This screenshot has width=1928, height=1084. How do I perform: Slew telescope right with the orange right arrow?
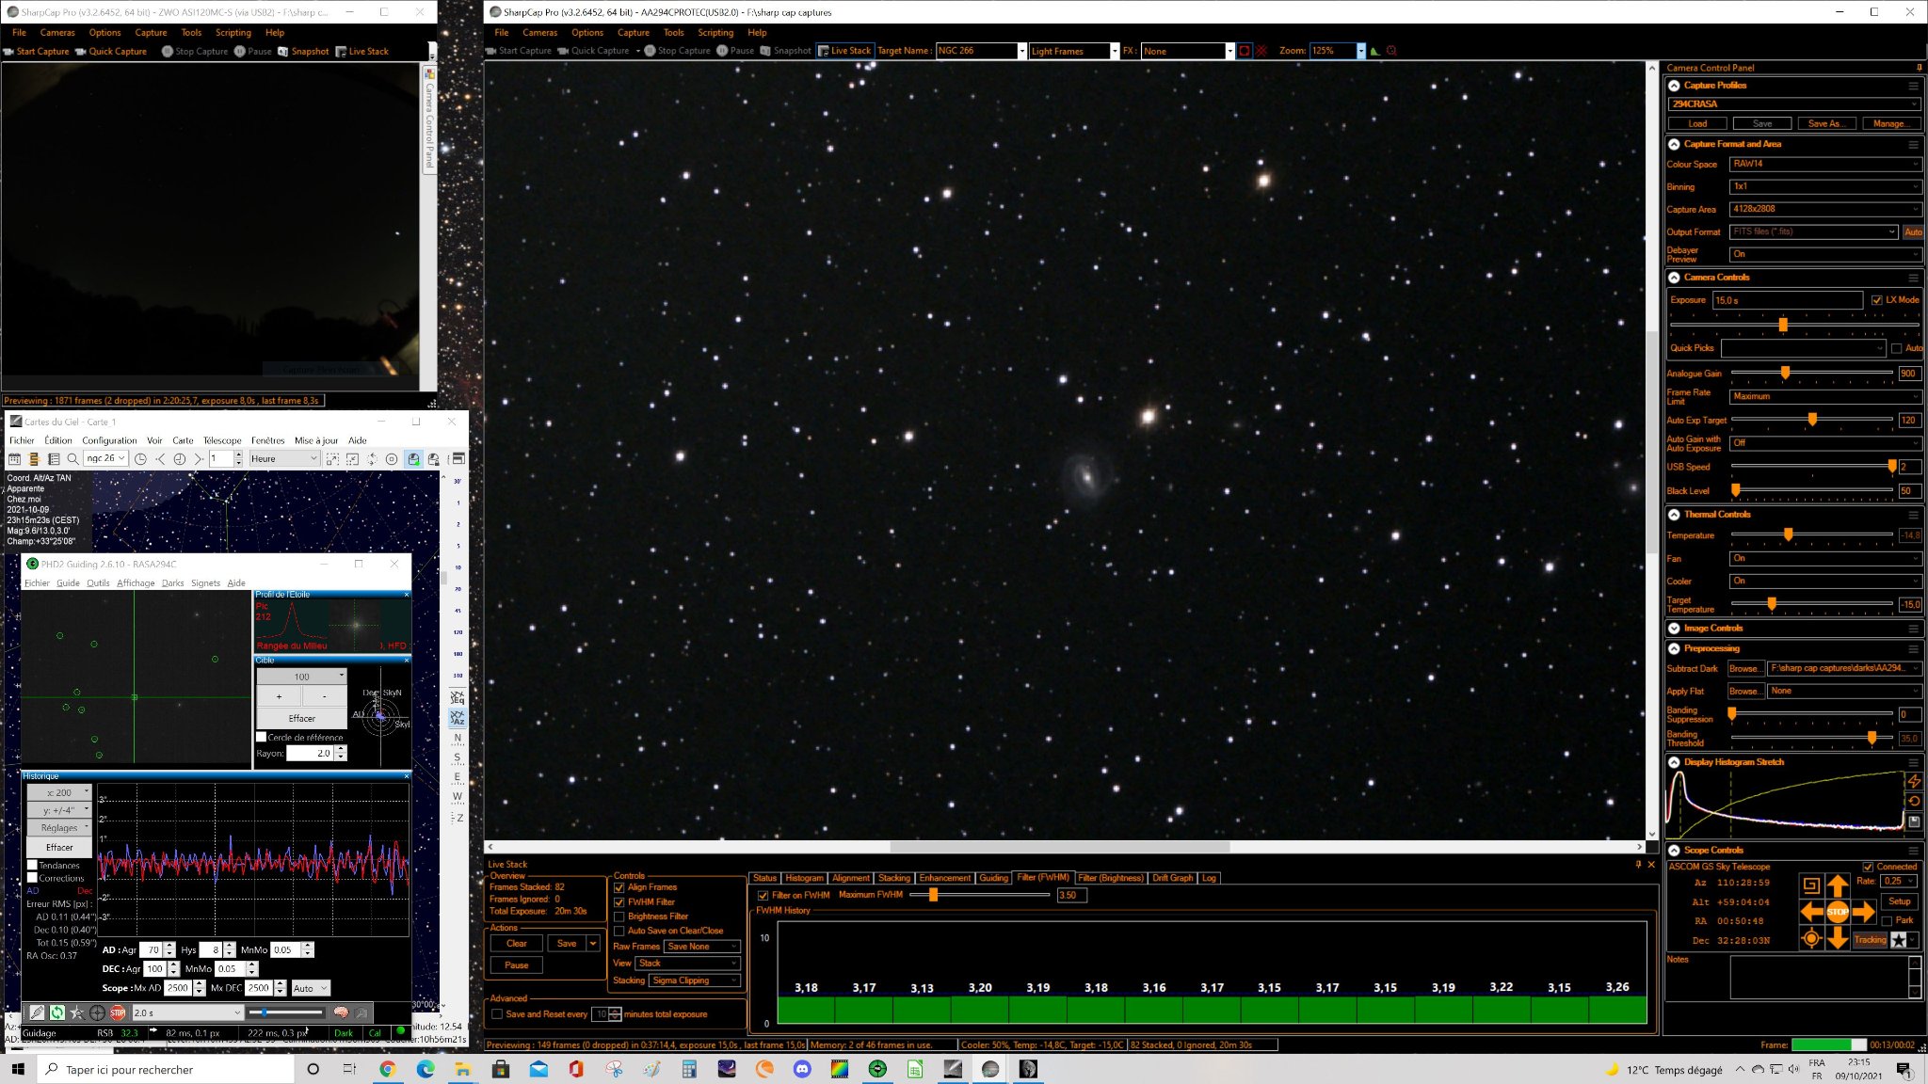(x=1863, y=911)
